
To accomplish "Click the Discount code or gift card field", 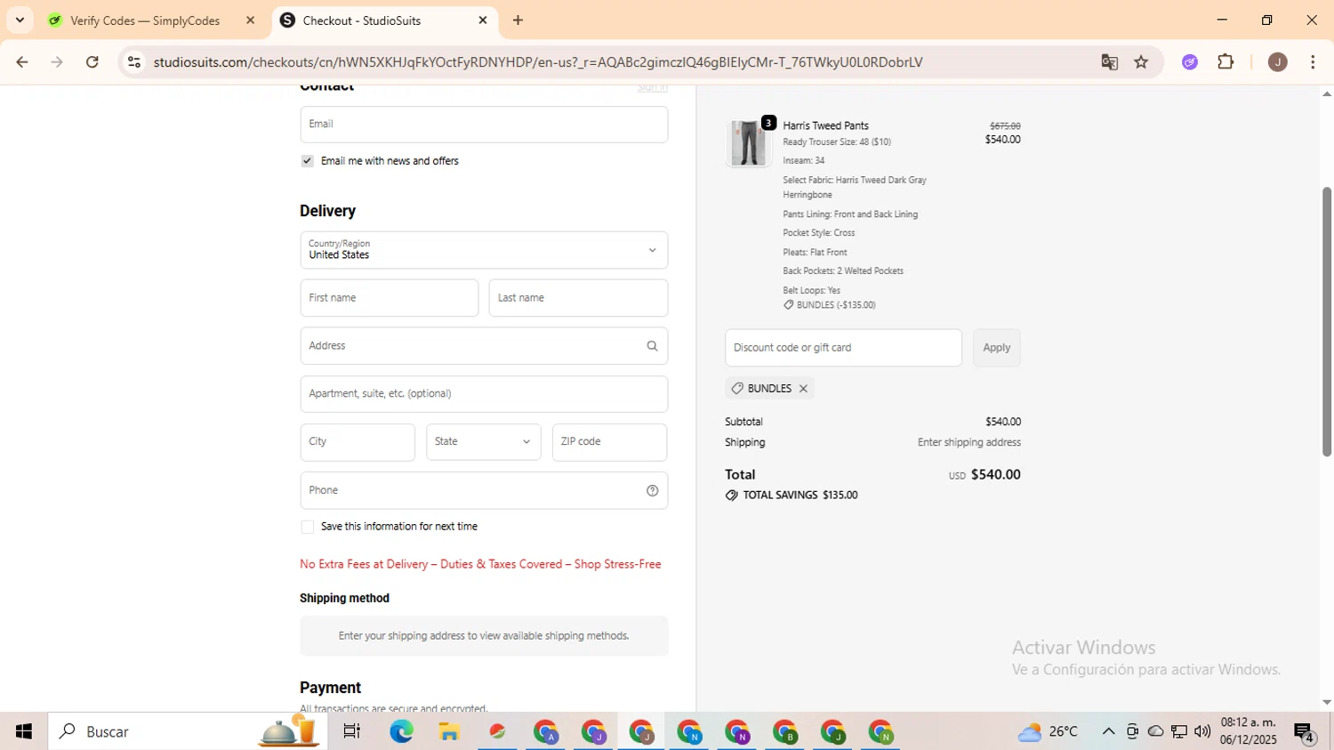I will (843, 348).
